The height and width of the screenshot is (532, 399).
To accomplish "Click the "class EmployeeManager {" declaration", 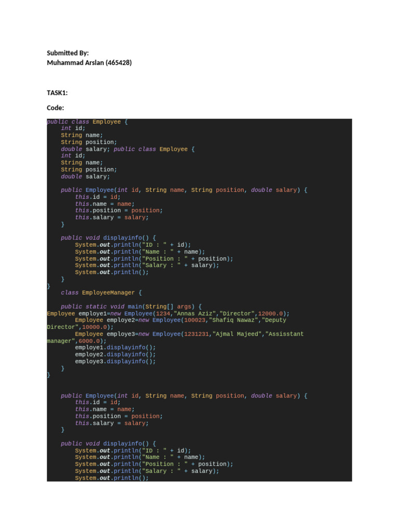I will point(101,292).
